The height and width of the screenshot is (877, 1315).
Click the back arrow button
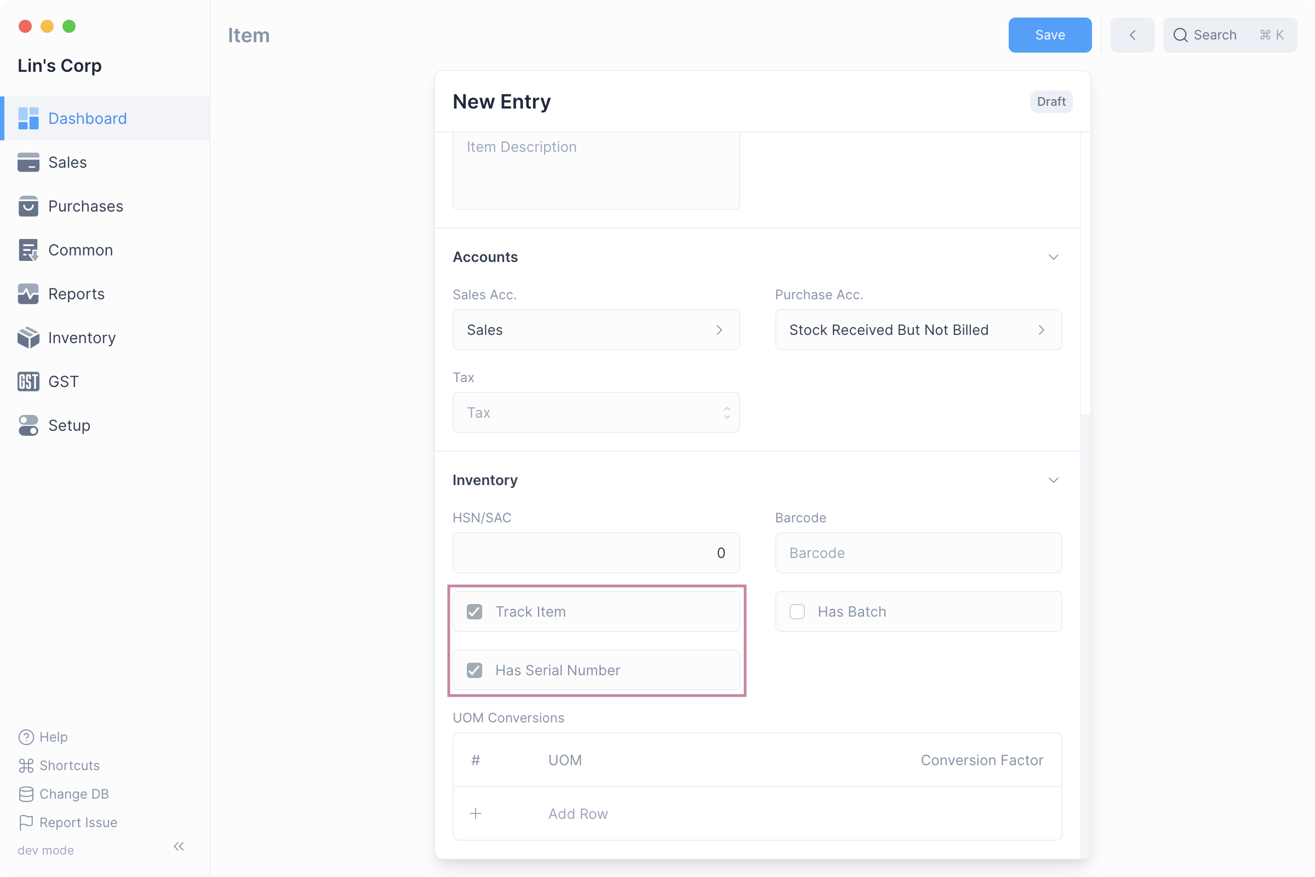tap(1132, 35)
